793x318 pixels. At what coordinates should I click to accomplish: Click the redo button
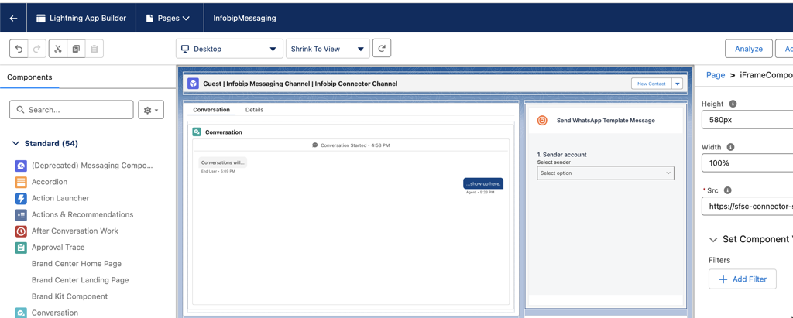pyautogui.click(x=37, y=49)
